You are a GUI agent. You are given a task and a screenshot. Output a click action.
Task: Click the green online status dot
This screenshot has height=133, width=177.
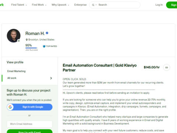[x=19, y=41]
